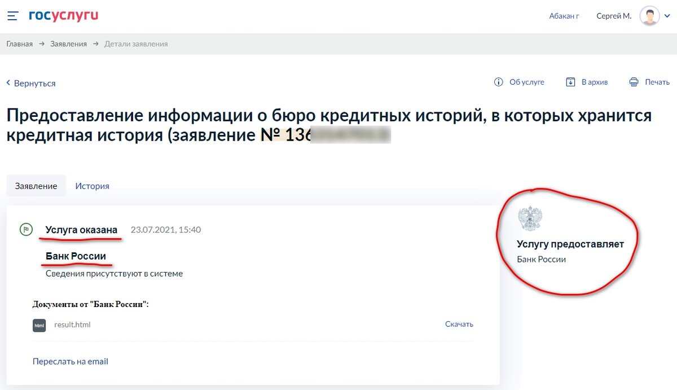Select the Заявление tab
The width and height of the screenshot is (677, 390).
point(36,186)
